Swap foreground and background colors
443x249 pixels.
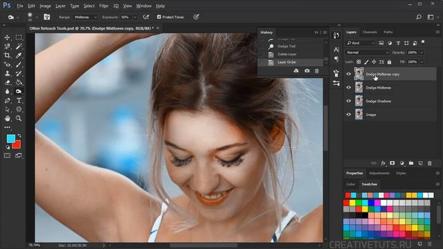pyautogui.click(x=19, y=136)
